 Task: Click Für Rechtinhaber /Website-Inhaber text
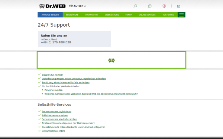[61, 86]
